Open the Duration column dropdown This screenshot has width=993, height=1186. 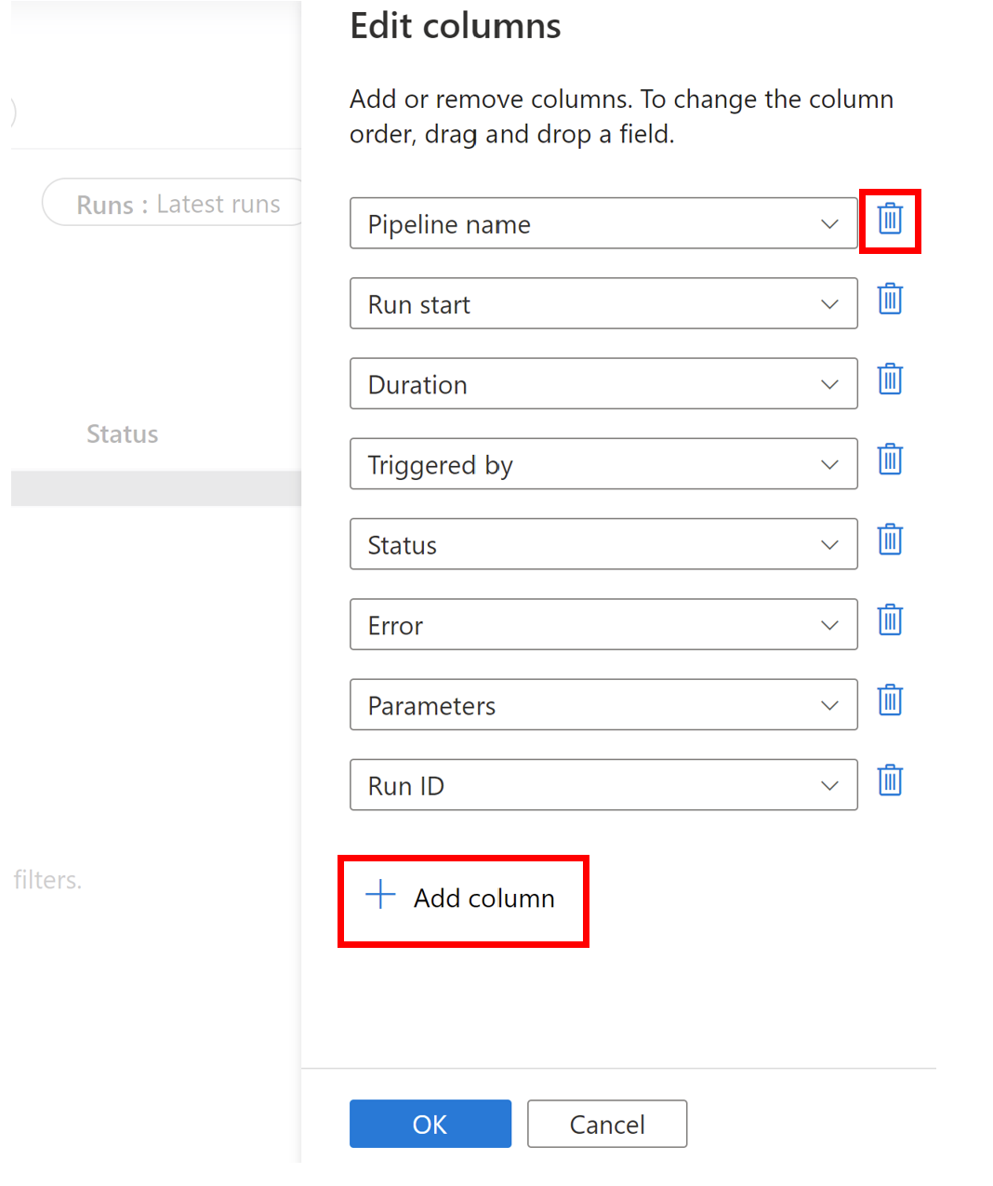pyautogui.click(x=829, y=384)
